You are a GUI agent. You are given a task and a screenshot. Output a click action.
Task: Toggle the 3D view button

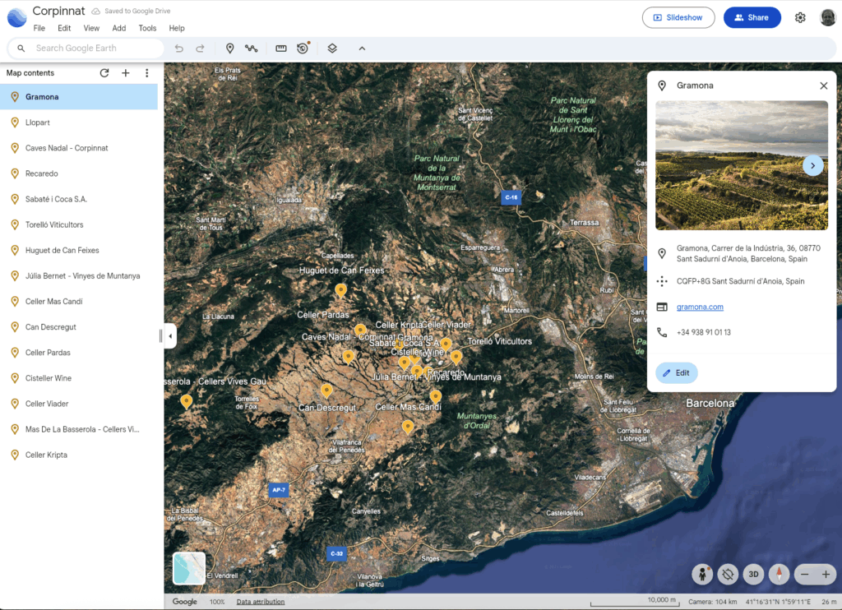pyautogui.click(x=753, y=574)
